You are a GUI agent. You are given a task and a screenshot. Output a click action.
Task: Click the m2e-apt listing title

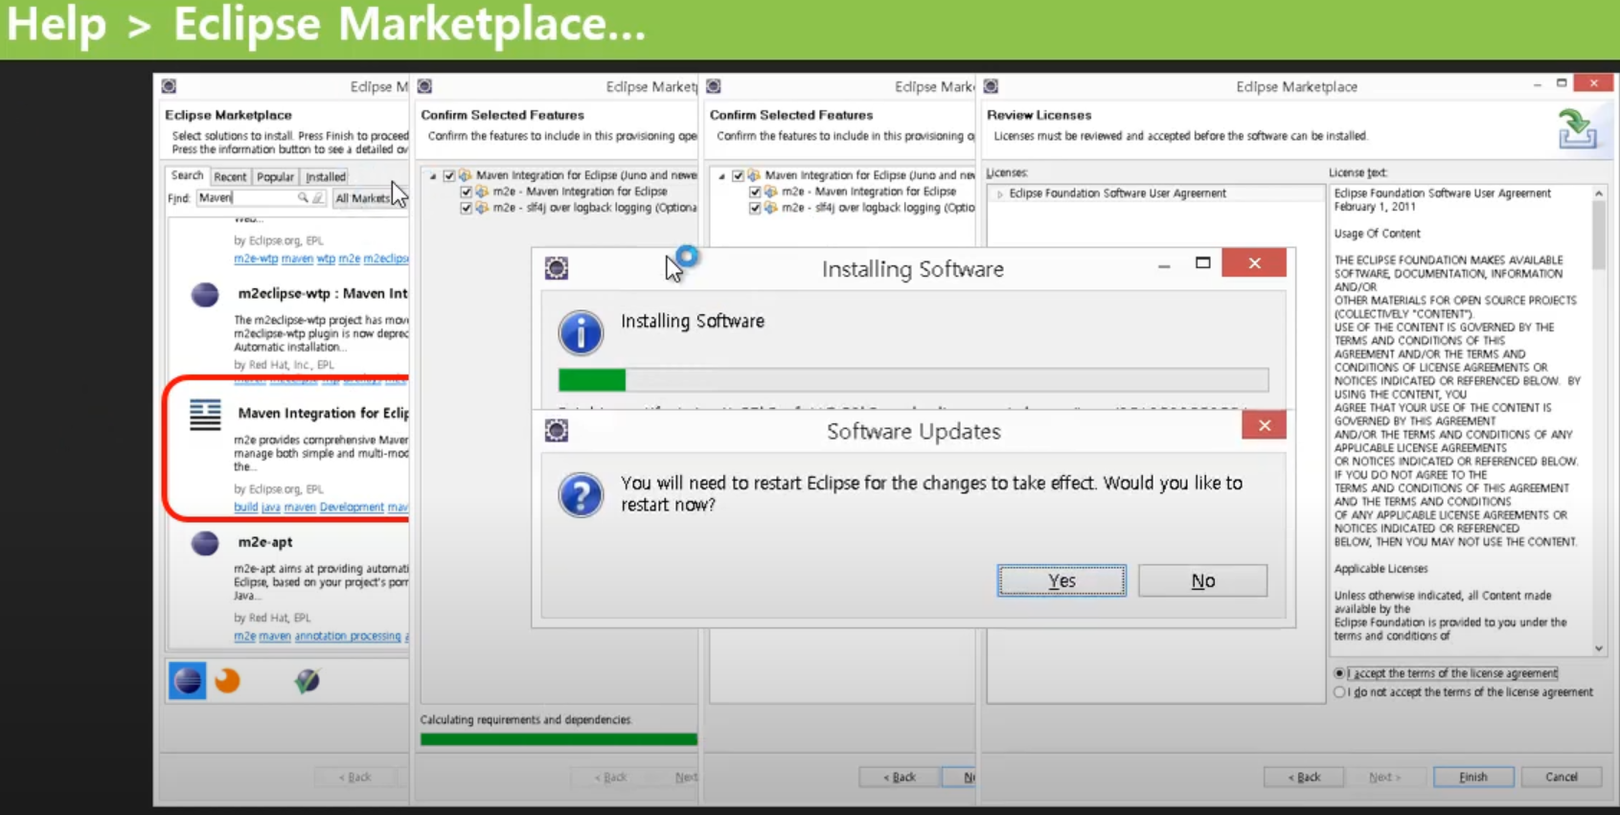point(265,542)
